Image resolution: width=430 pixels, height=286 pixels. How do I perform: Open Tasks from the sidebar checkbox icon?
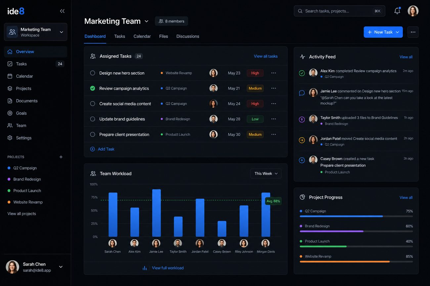coord(10,64)
